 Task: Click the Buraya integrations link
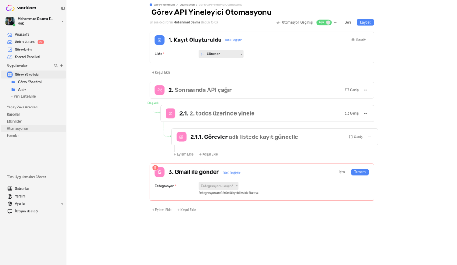coord(253,193)
